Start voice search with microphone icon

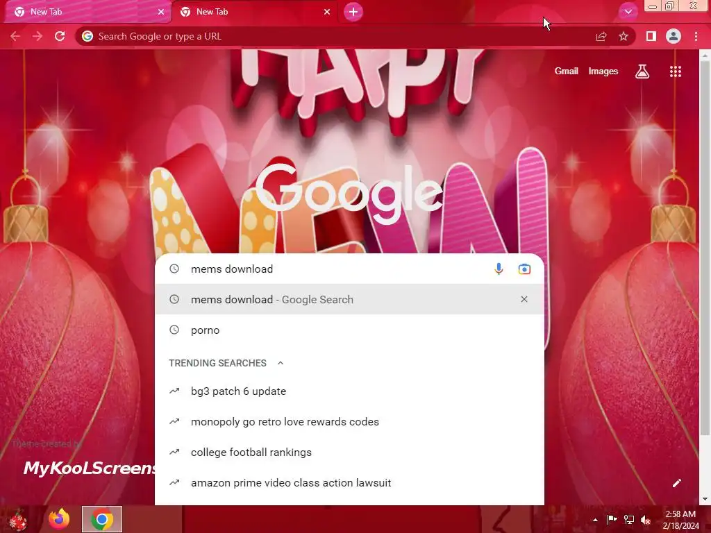[x=499, y=269]
